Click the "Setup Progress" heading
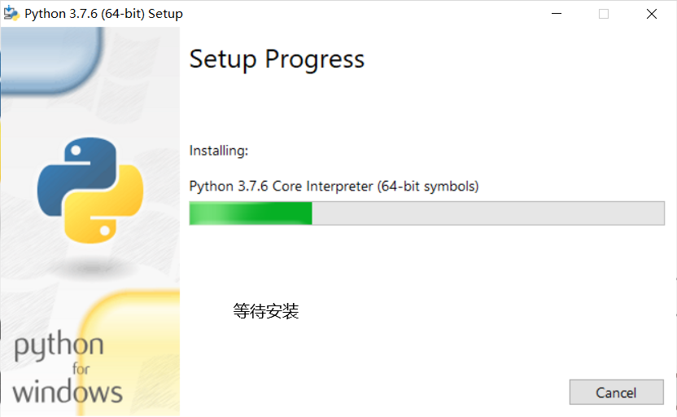Screen dimensions: 677x417 click(x=277, y=59)
